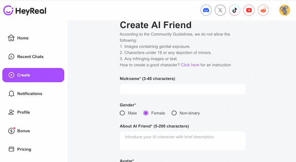The width and height of the screenshot is (296, 162).
Task: Open the YouTube link icon
Action: coord(249,10)
